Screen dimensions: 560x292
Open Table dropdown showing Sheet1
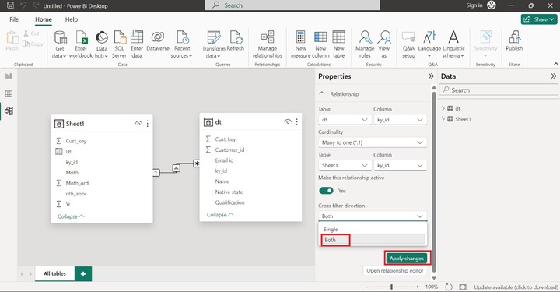[x=345, y=166]
